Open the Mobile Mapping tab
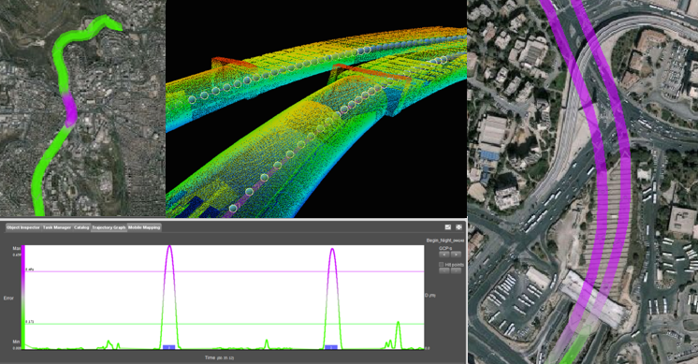This screenshot has width=698, height=364. pos(144,227)
